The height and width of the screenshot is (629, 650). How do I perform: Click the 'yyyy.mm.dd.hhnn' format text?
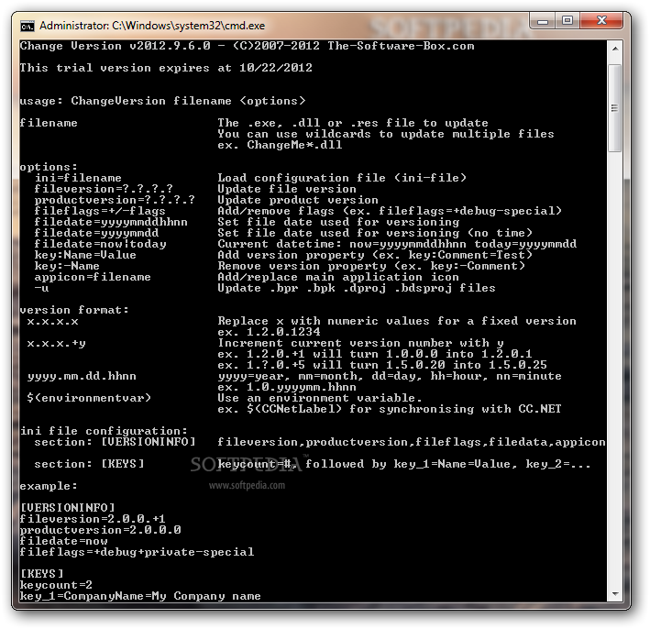pos(82,376)
